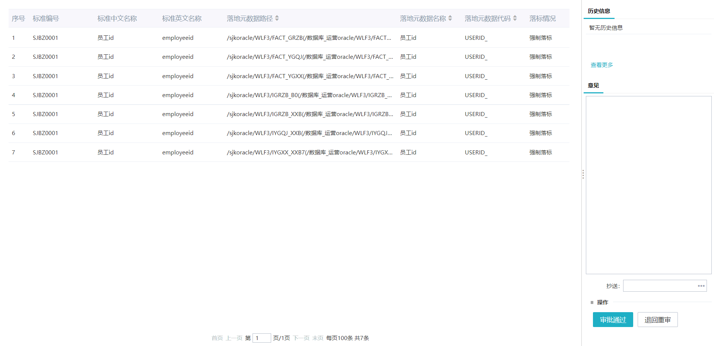714x346 pixels.
Task: Go to 首页 first page link
Action: click(217, 338)
